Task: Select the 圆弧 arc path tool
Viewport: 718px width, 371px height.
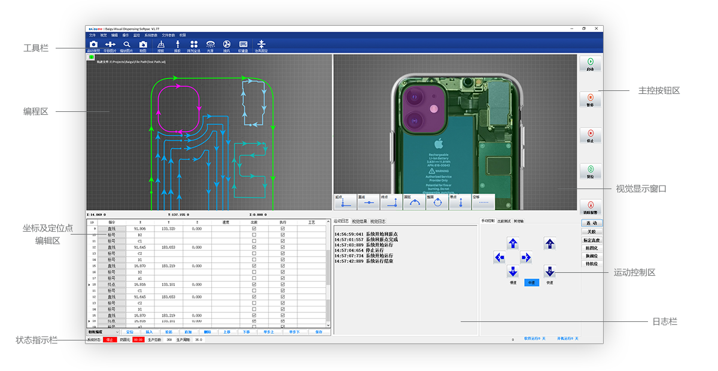Action: click(414, 202)
